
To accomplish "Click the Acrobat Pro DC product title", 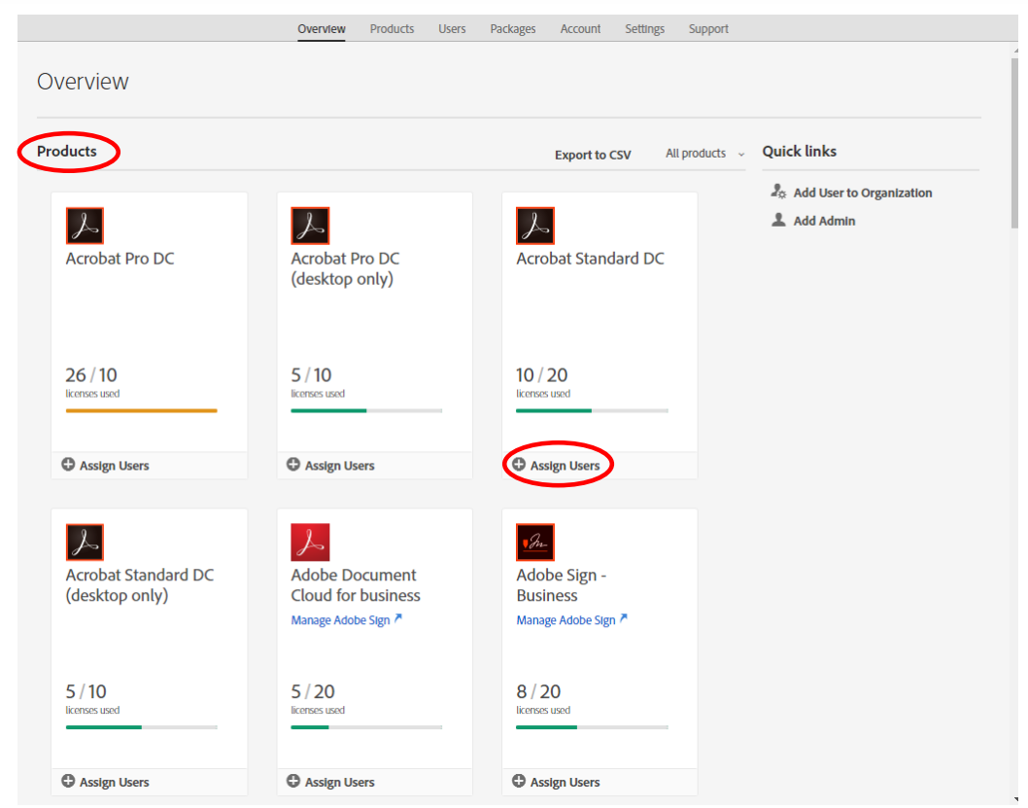I will pyautogui.click(x=120, y=259).
